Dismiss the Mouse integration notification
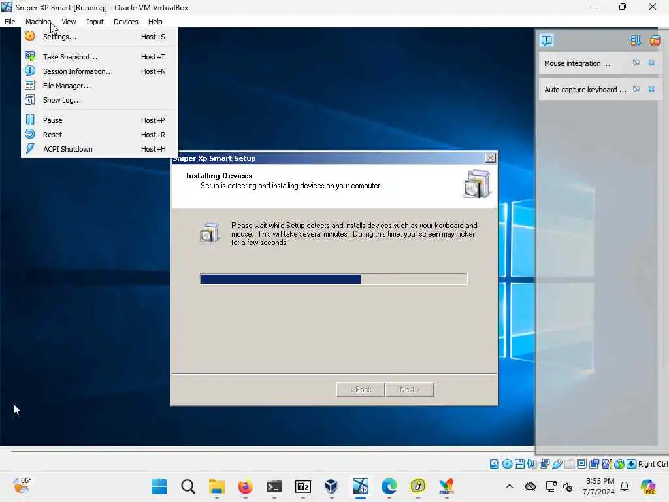Viewport: 669px width, 502px height. point(651,63)
